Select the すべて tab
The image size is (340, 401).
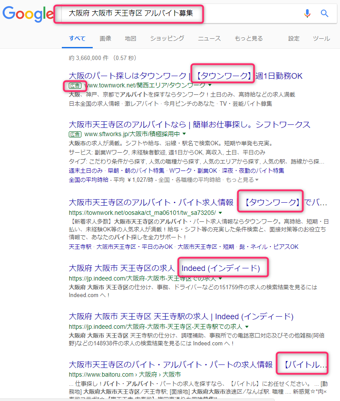pos(77,38)
